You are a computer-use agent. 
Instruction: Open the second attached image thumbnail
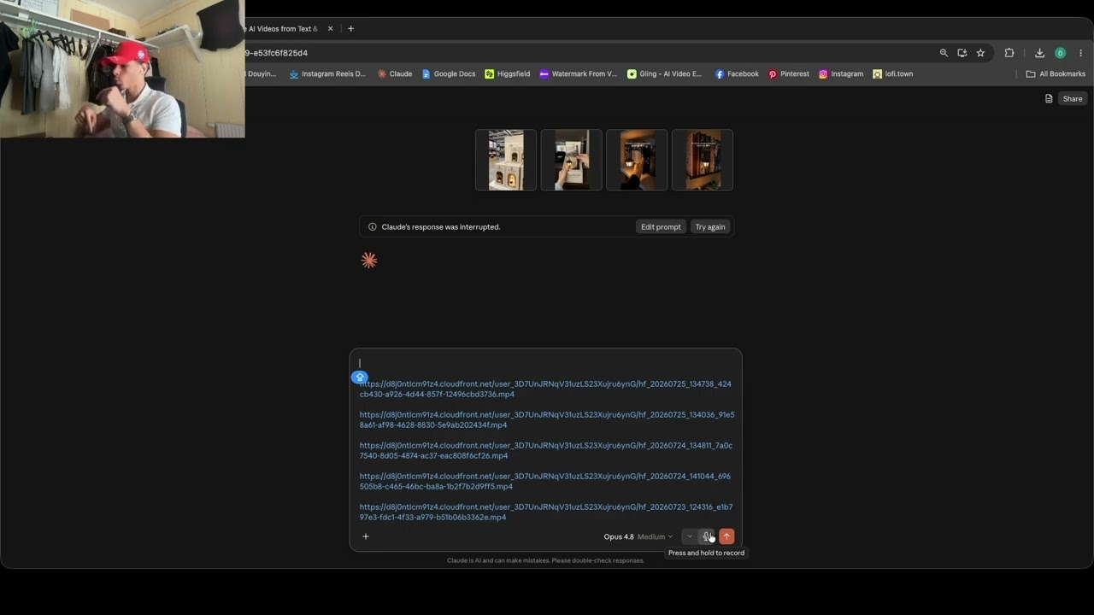(572, 160)
